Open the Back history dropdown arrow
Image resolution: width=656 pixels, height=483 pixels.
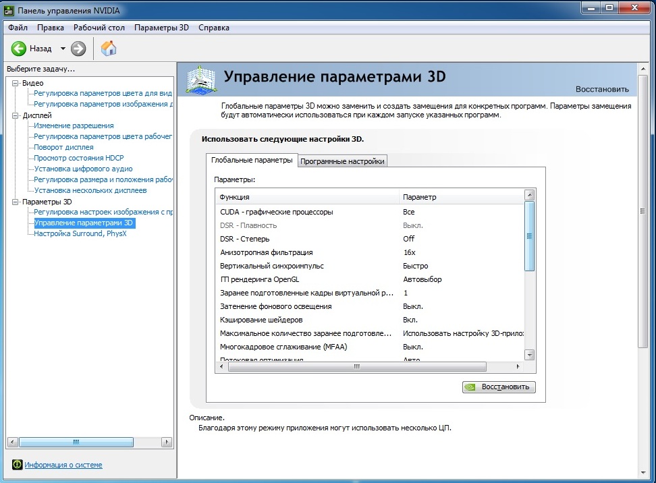(63, 49)
